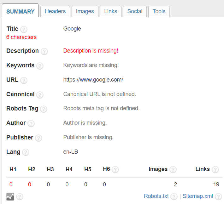Click help icon next to H6 header
Screen dimensions: 224x204
(115, 169)
